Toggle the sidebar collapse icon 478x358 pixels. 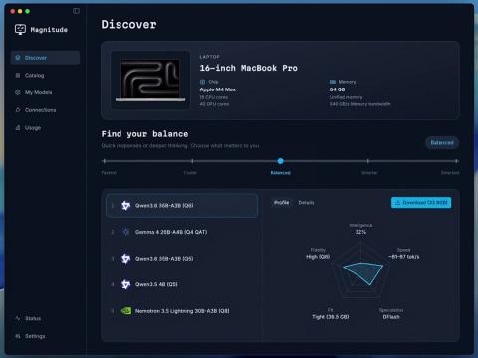click(x=76, y=11)
